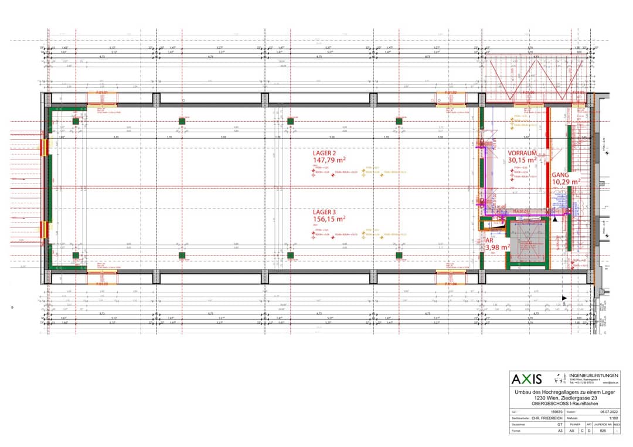This screenshot has width=633, height=447.
Task: Click the CHR. FRIEDREICH name field
Action: pos(547,418)
